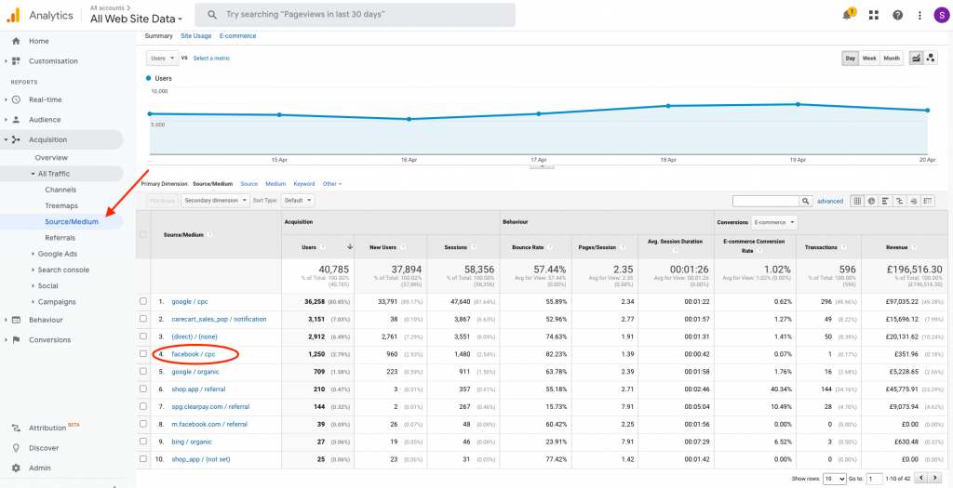Switch to Site Usage tab

(196, 36)
